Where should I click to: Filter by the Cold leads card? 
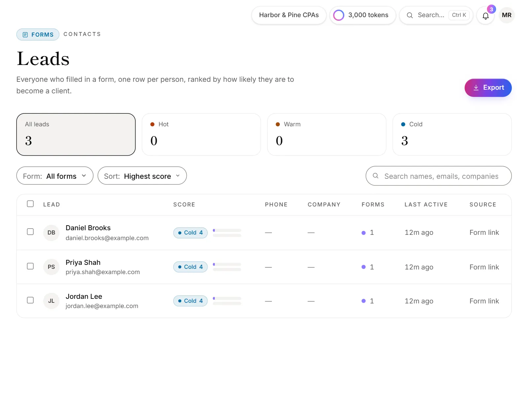pyautogui.click(x=452, y=135)
